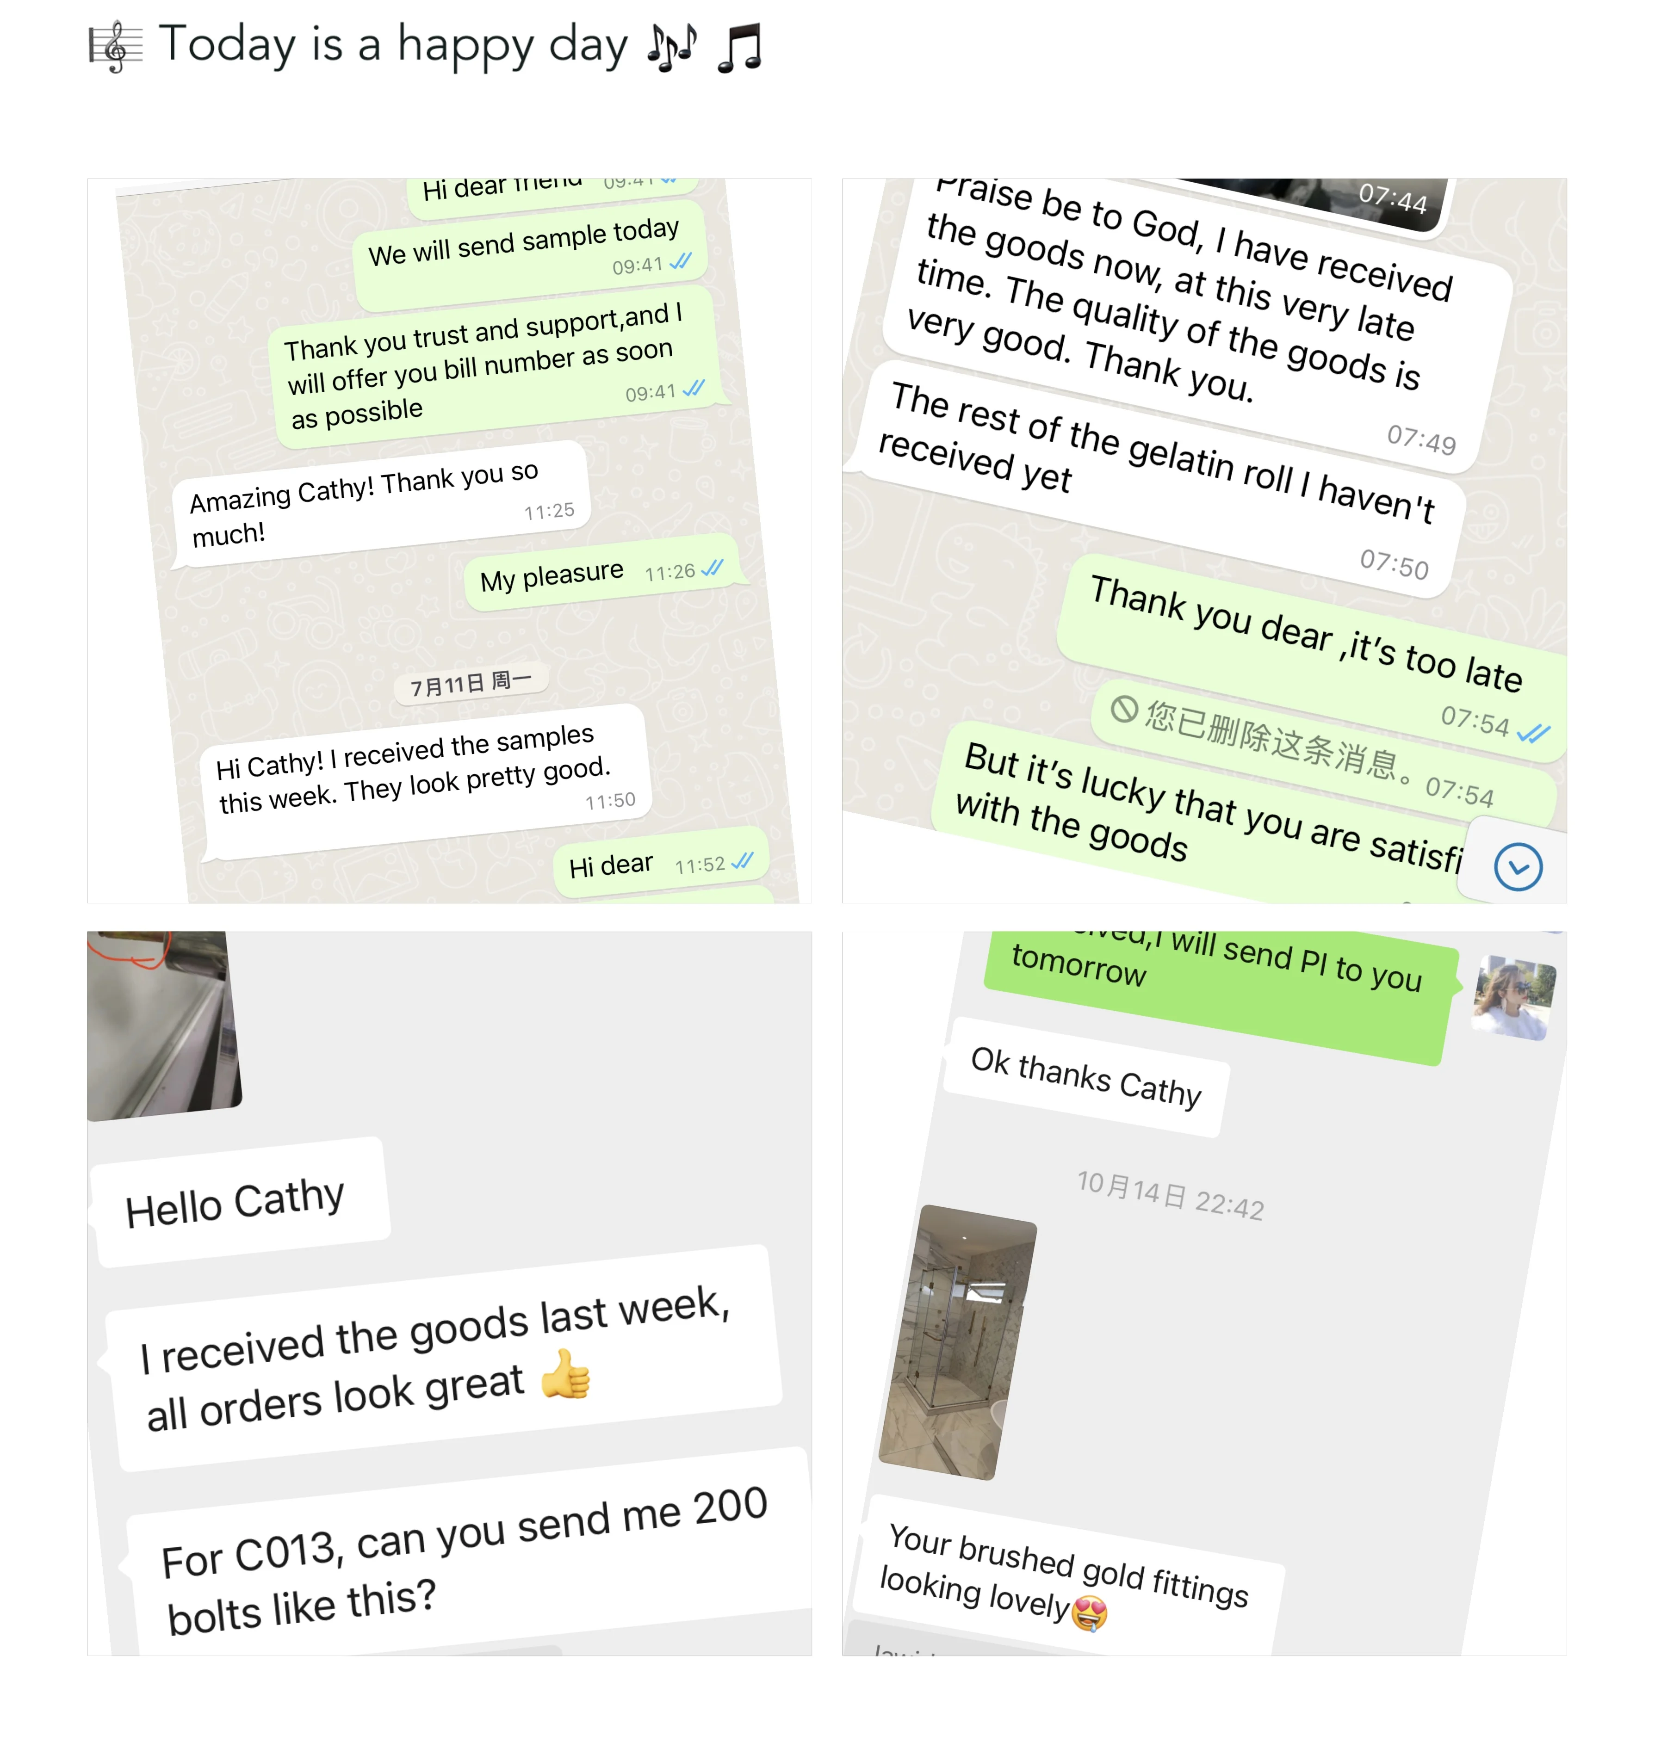Viewport: 1655px width, 1742px height.
Task: Open the metal bolt photo in the bottom-left chat
Action: click(163, 1025)
